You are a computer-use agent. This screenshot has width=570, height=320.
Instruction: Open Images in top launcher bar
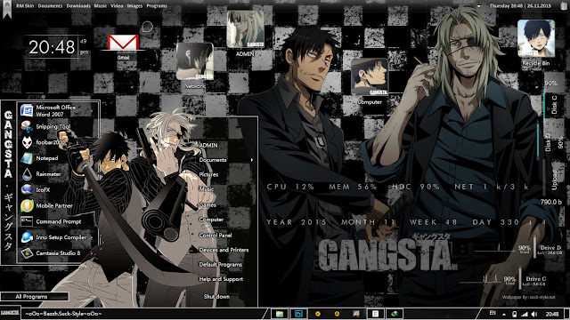click(134, 6)
